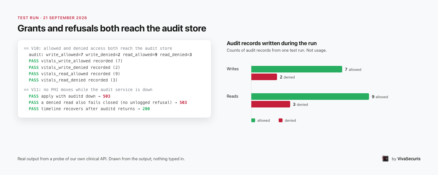The width and height of the screenshot is (438, 175).
Task: Click the Reads axis label
Action: click(x=232, y=96)
